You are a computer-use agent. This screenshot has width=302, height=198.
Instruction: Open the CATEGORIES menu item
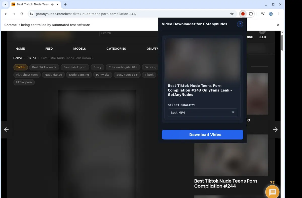[x=116, y=49]
